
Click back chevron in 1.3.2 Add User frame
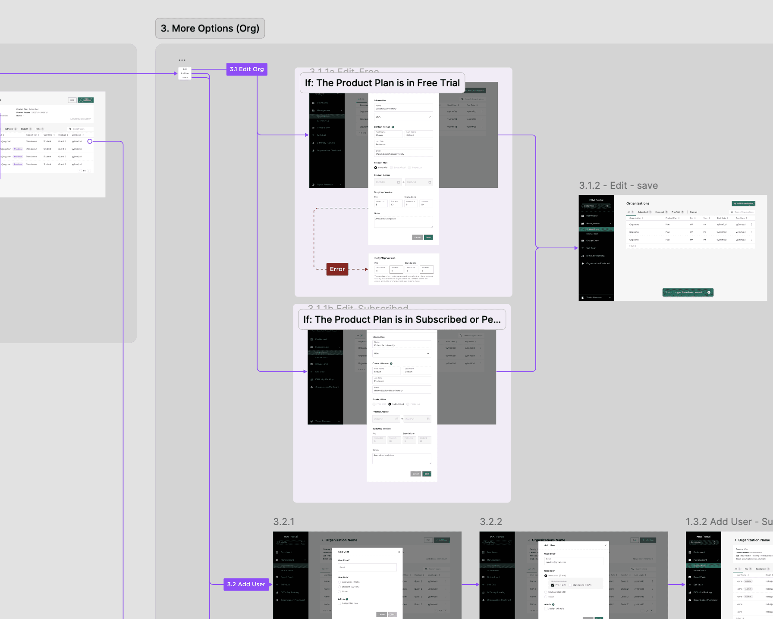tap(735, 540)
